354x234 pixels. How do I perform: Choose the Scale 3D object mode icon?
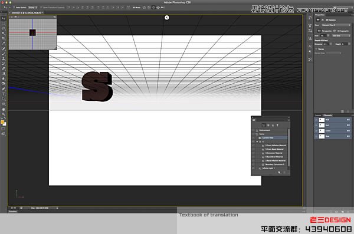pyautogui.click(x=163, y=8)
